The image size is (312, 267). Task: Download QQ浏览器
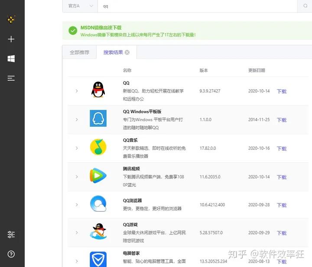pos(282,205)
